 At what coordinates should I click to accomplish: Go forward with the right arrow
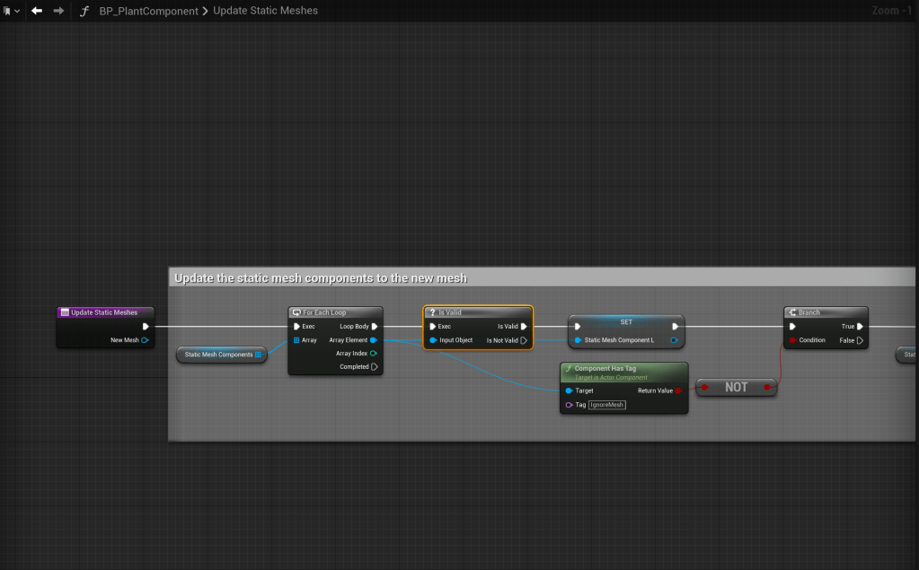point(58,11)
